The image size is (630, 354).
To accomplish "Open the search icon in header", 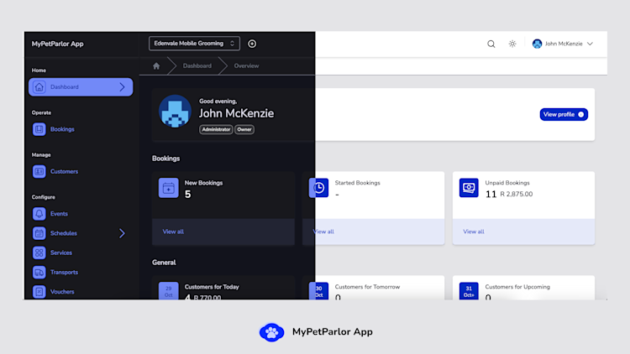I will tap(491, 44).
